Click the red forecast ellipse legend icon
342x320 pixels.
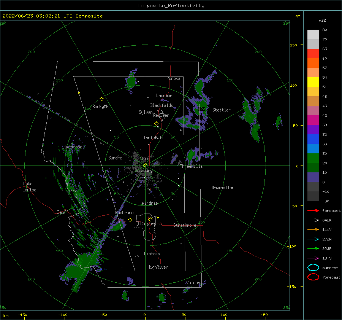(x=313, y=277)
